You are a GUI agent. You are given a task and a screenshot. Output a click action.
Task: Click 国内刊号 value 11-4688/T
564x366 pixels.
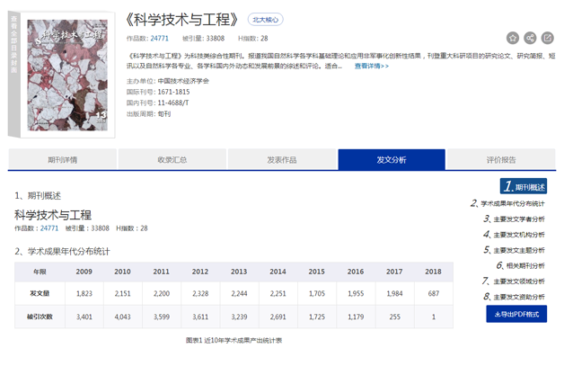(x=173, y=103)
